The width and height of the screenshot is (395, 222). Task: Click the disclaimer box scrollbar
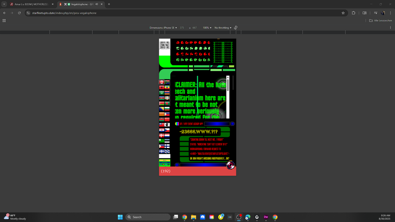[228, 85]
